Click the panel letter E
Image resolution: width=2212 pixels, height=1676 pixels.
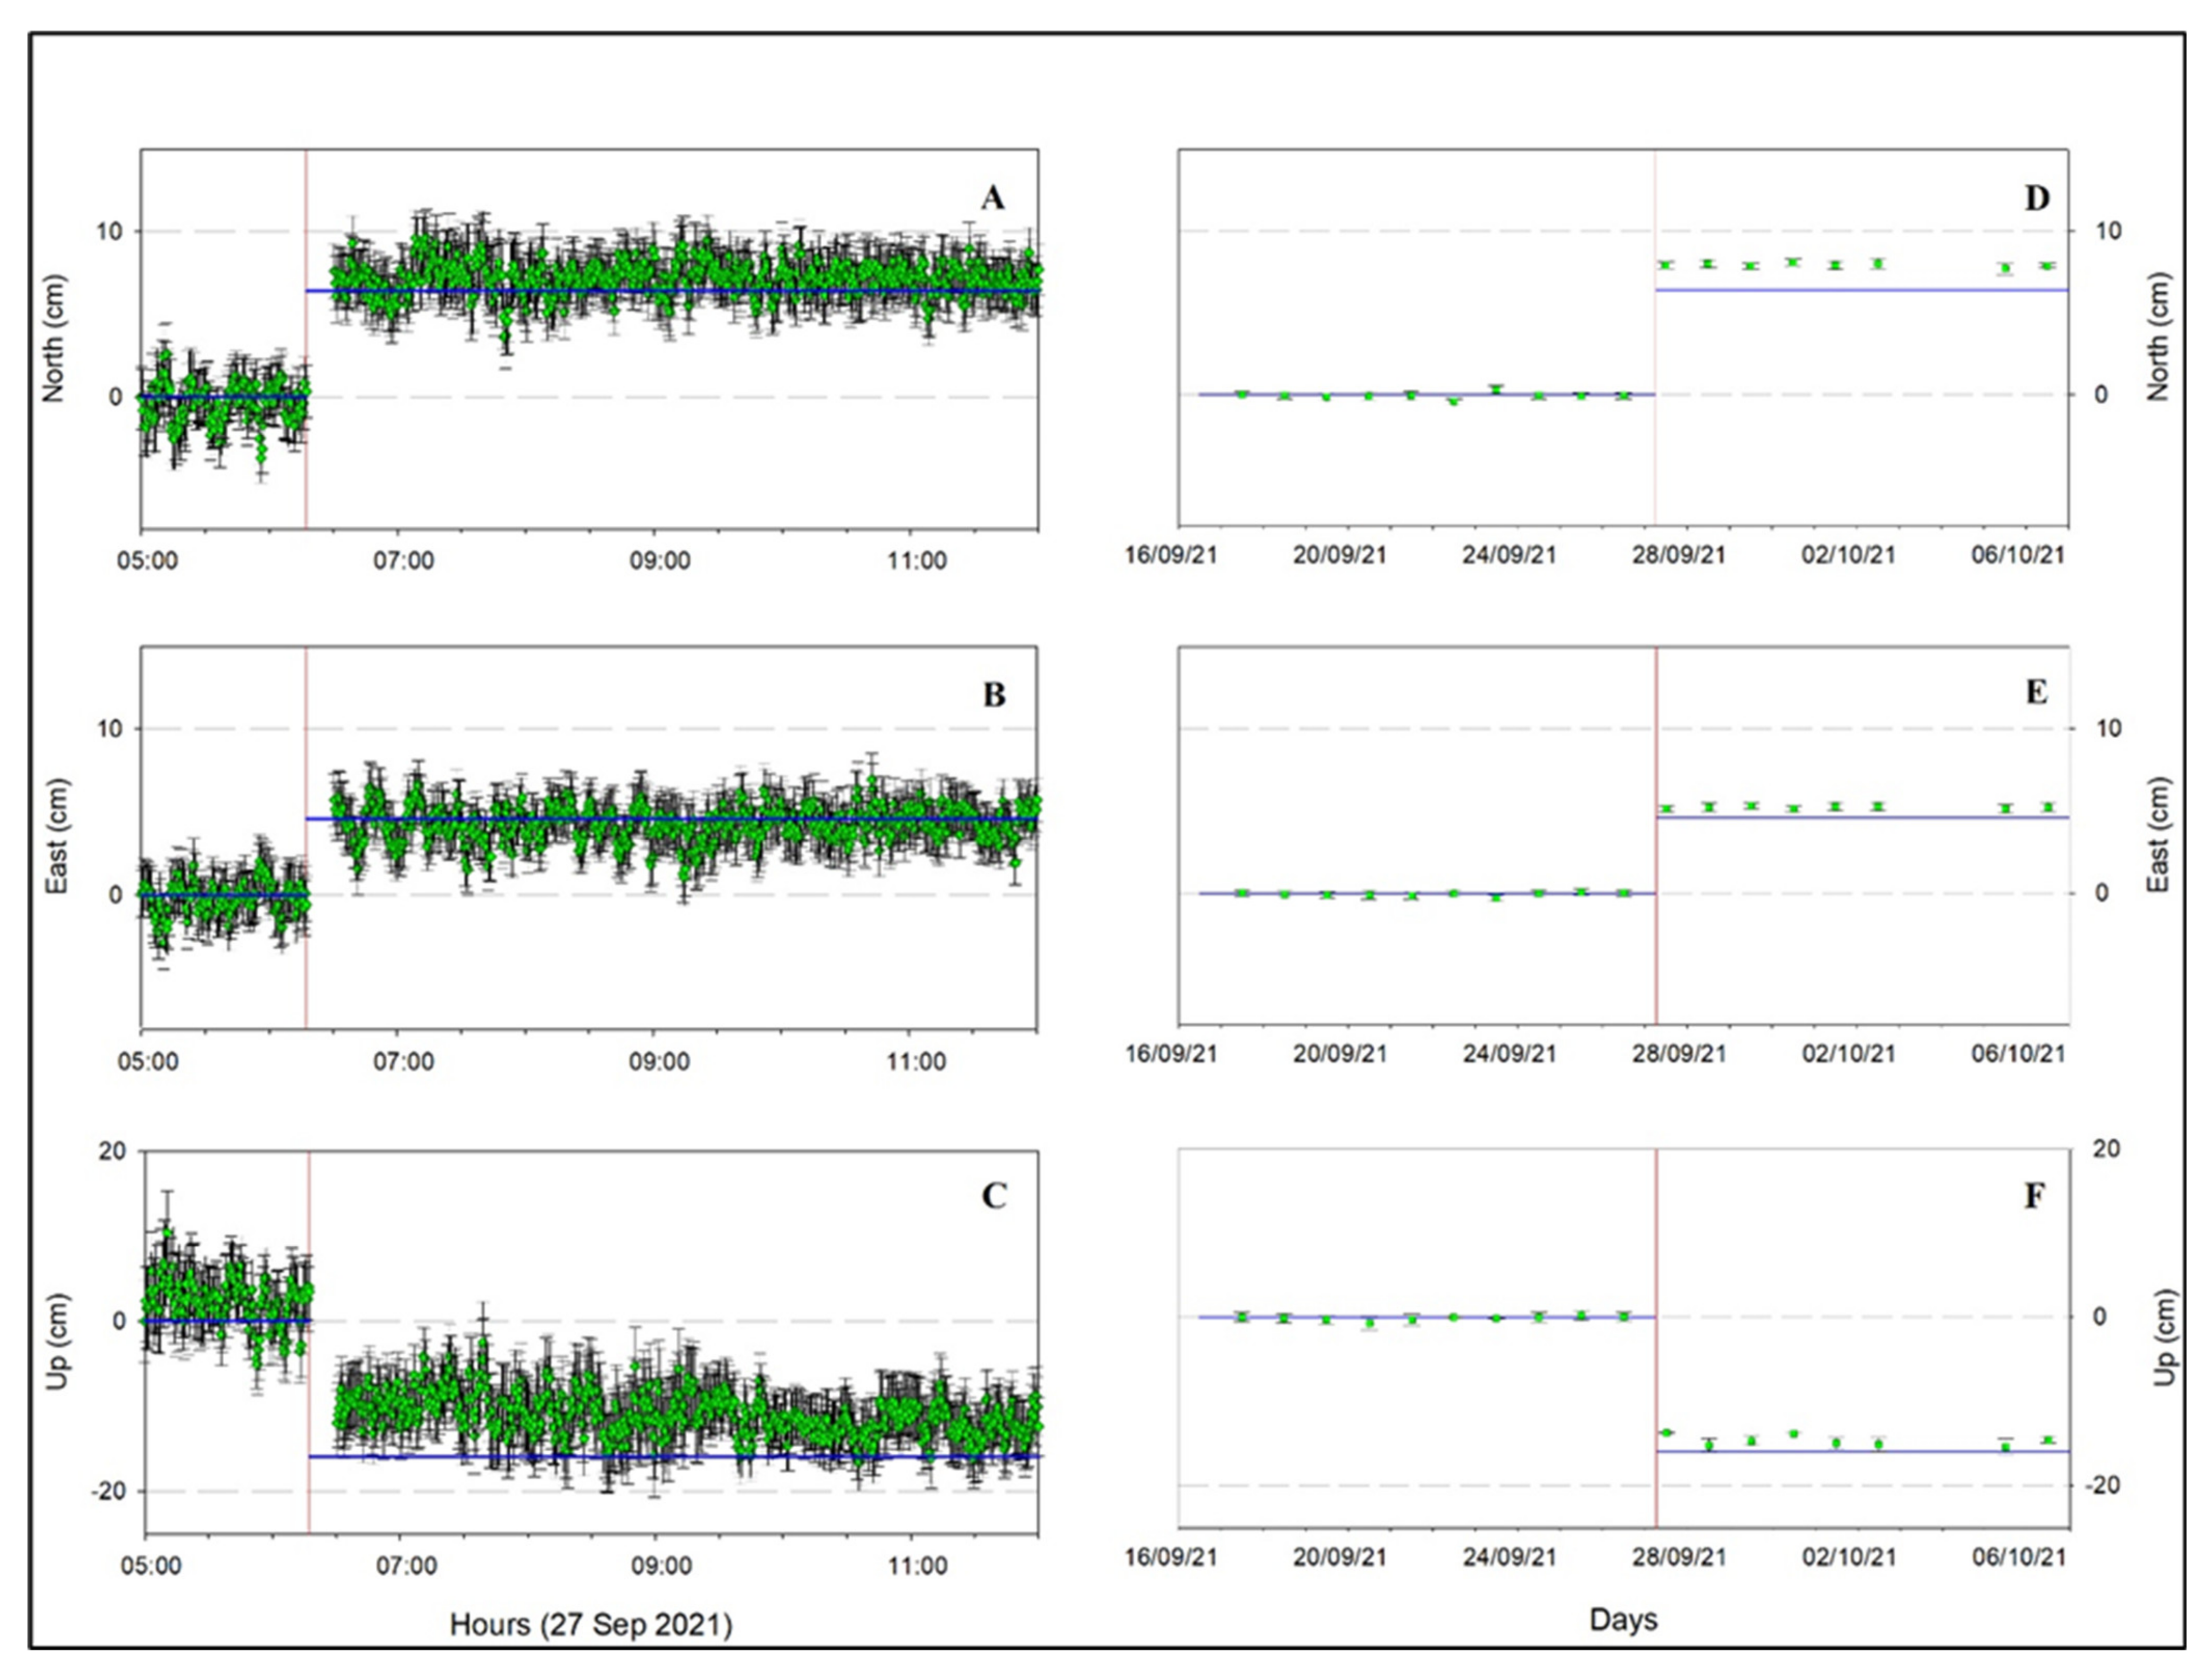click(2037, 692)
